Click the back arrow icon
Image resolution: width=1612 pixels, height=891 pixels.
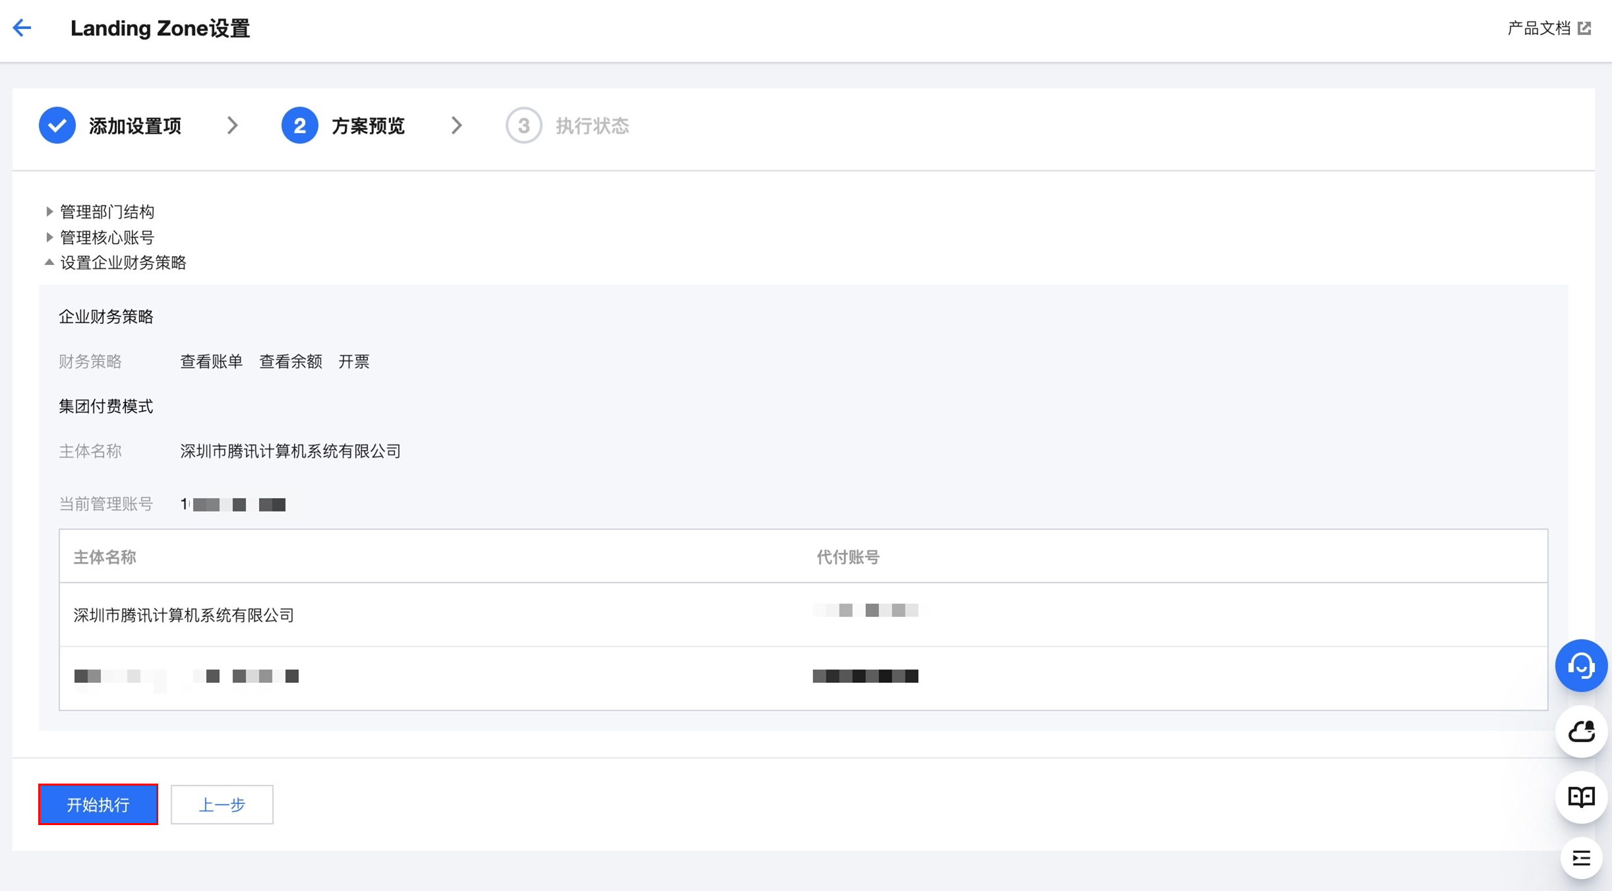click(22, 28)
